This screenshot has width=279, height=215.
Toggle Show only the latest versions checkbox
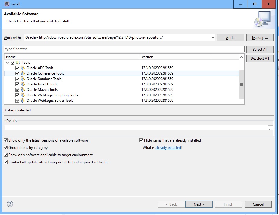click(x=6, y=140)
